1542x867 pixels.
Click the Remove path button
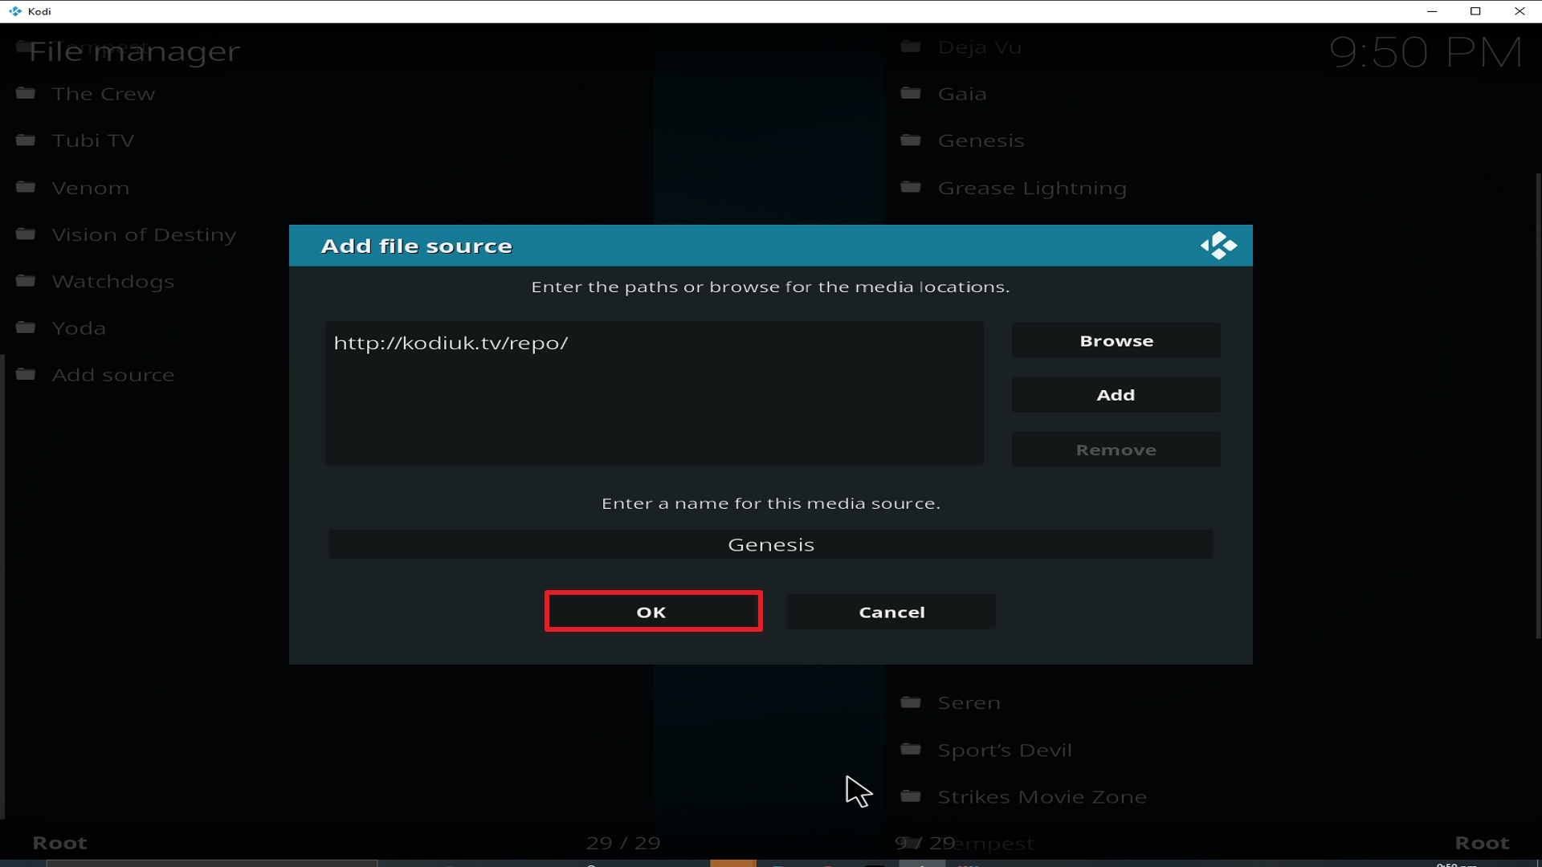pyautogui.click(x=1116, y=450)
